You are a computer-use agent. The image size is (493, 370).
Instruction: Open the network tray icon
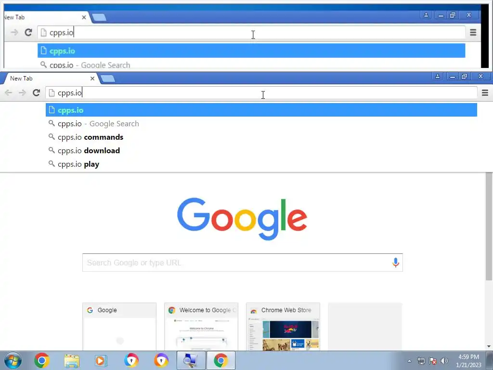tap(421, 361)
